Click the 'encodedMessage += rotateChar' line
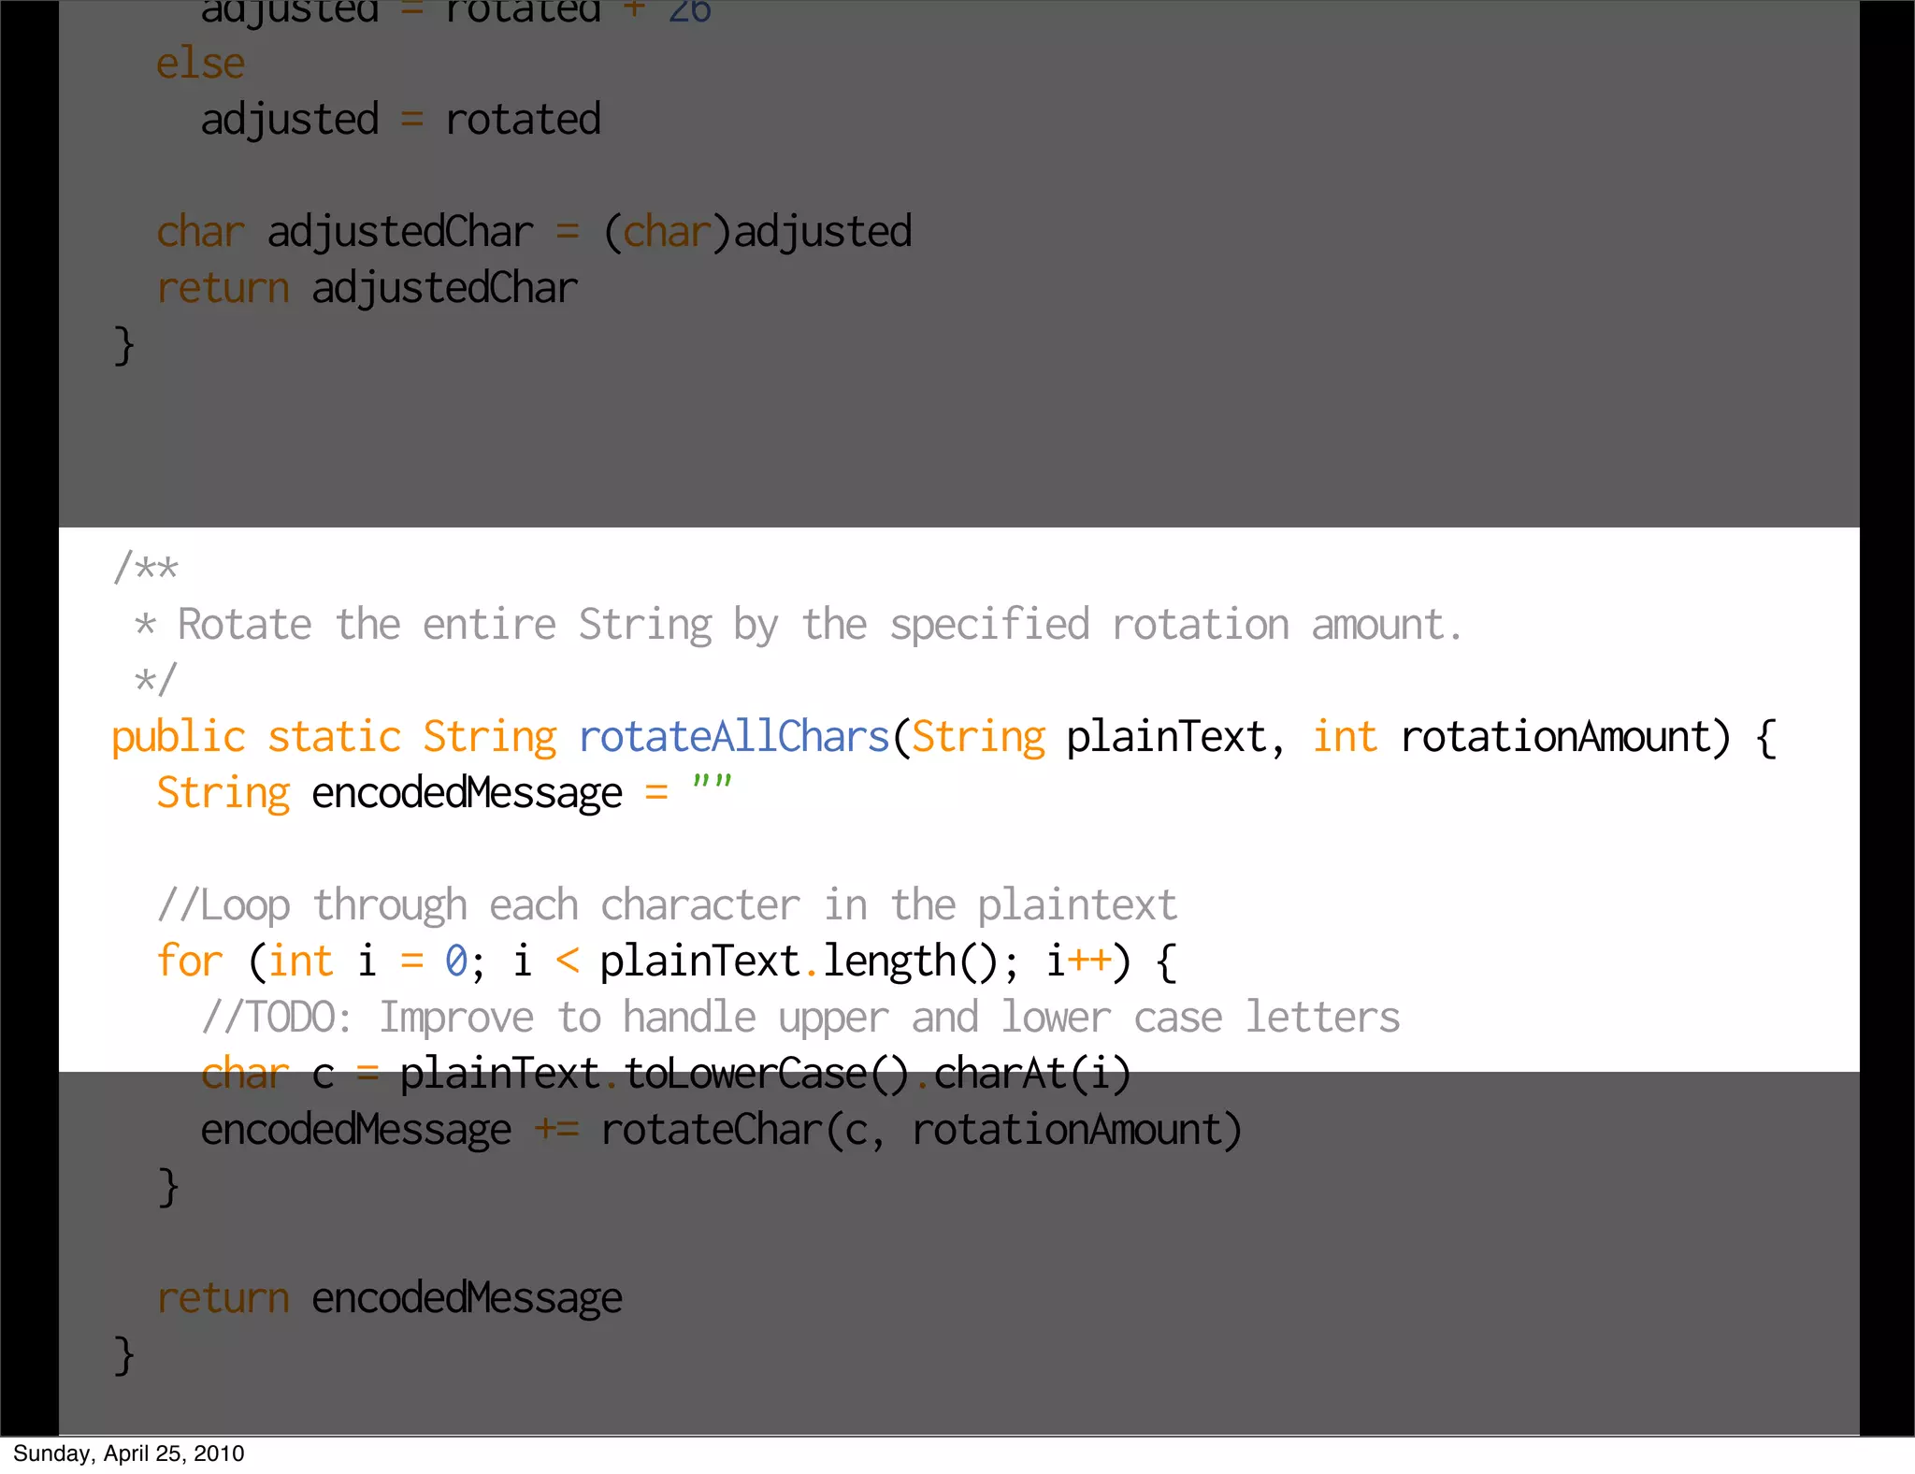Image resolution: width=1915 pixels, height=1474 pixels. pos(722,1130)
